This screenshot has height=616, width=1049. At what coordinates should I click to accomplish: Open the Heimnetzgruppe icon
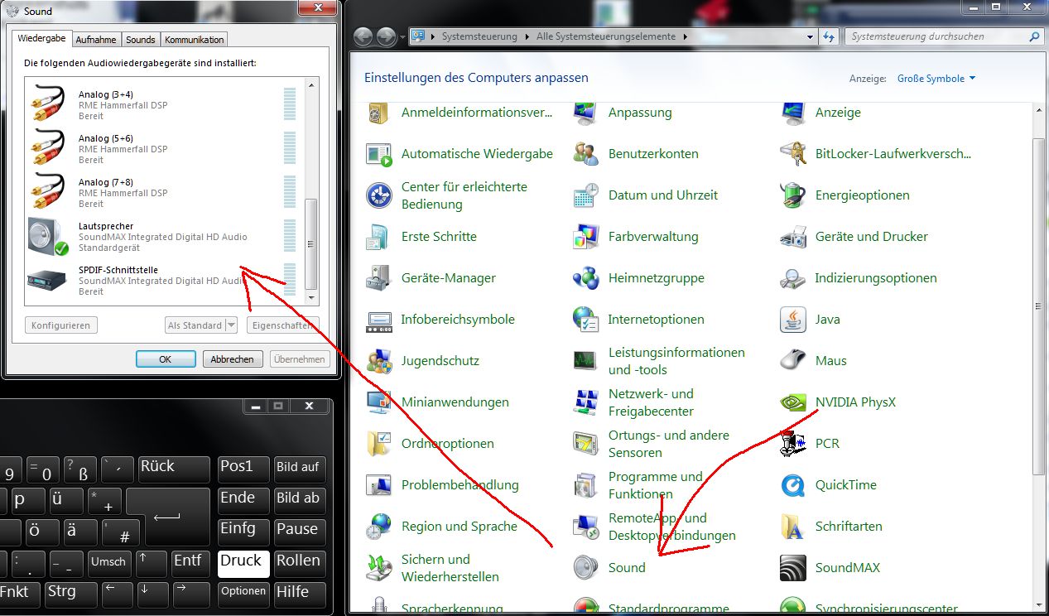[586, 278]
